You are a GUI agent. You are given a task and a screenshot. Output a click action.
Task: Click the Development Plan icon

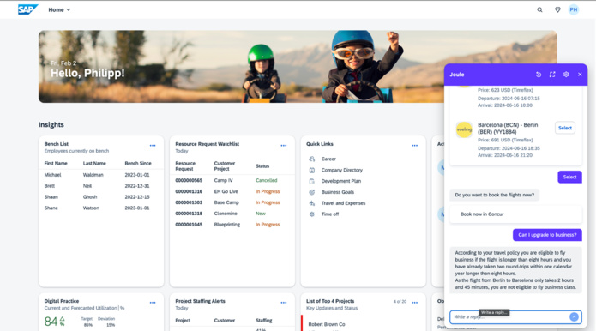[x=311, y=181]
